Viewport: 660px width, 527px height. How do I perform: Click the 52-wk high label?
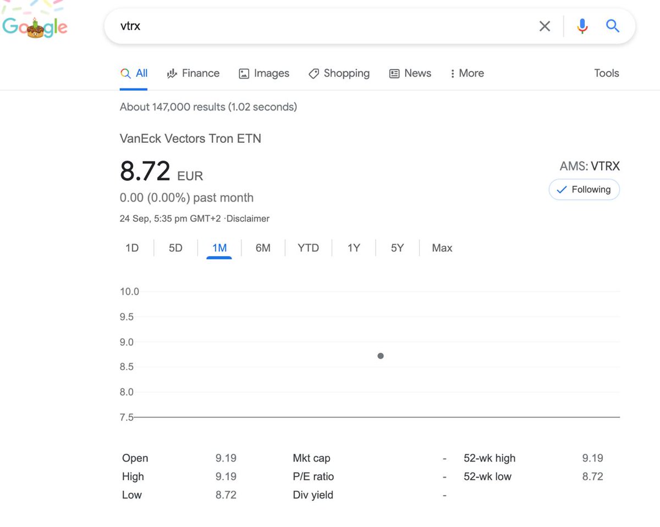click(490, 458)
